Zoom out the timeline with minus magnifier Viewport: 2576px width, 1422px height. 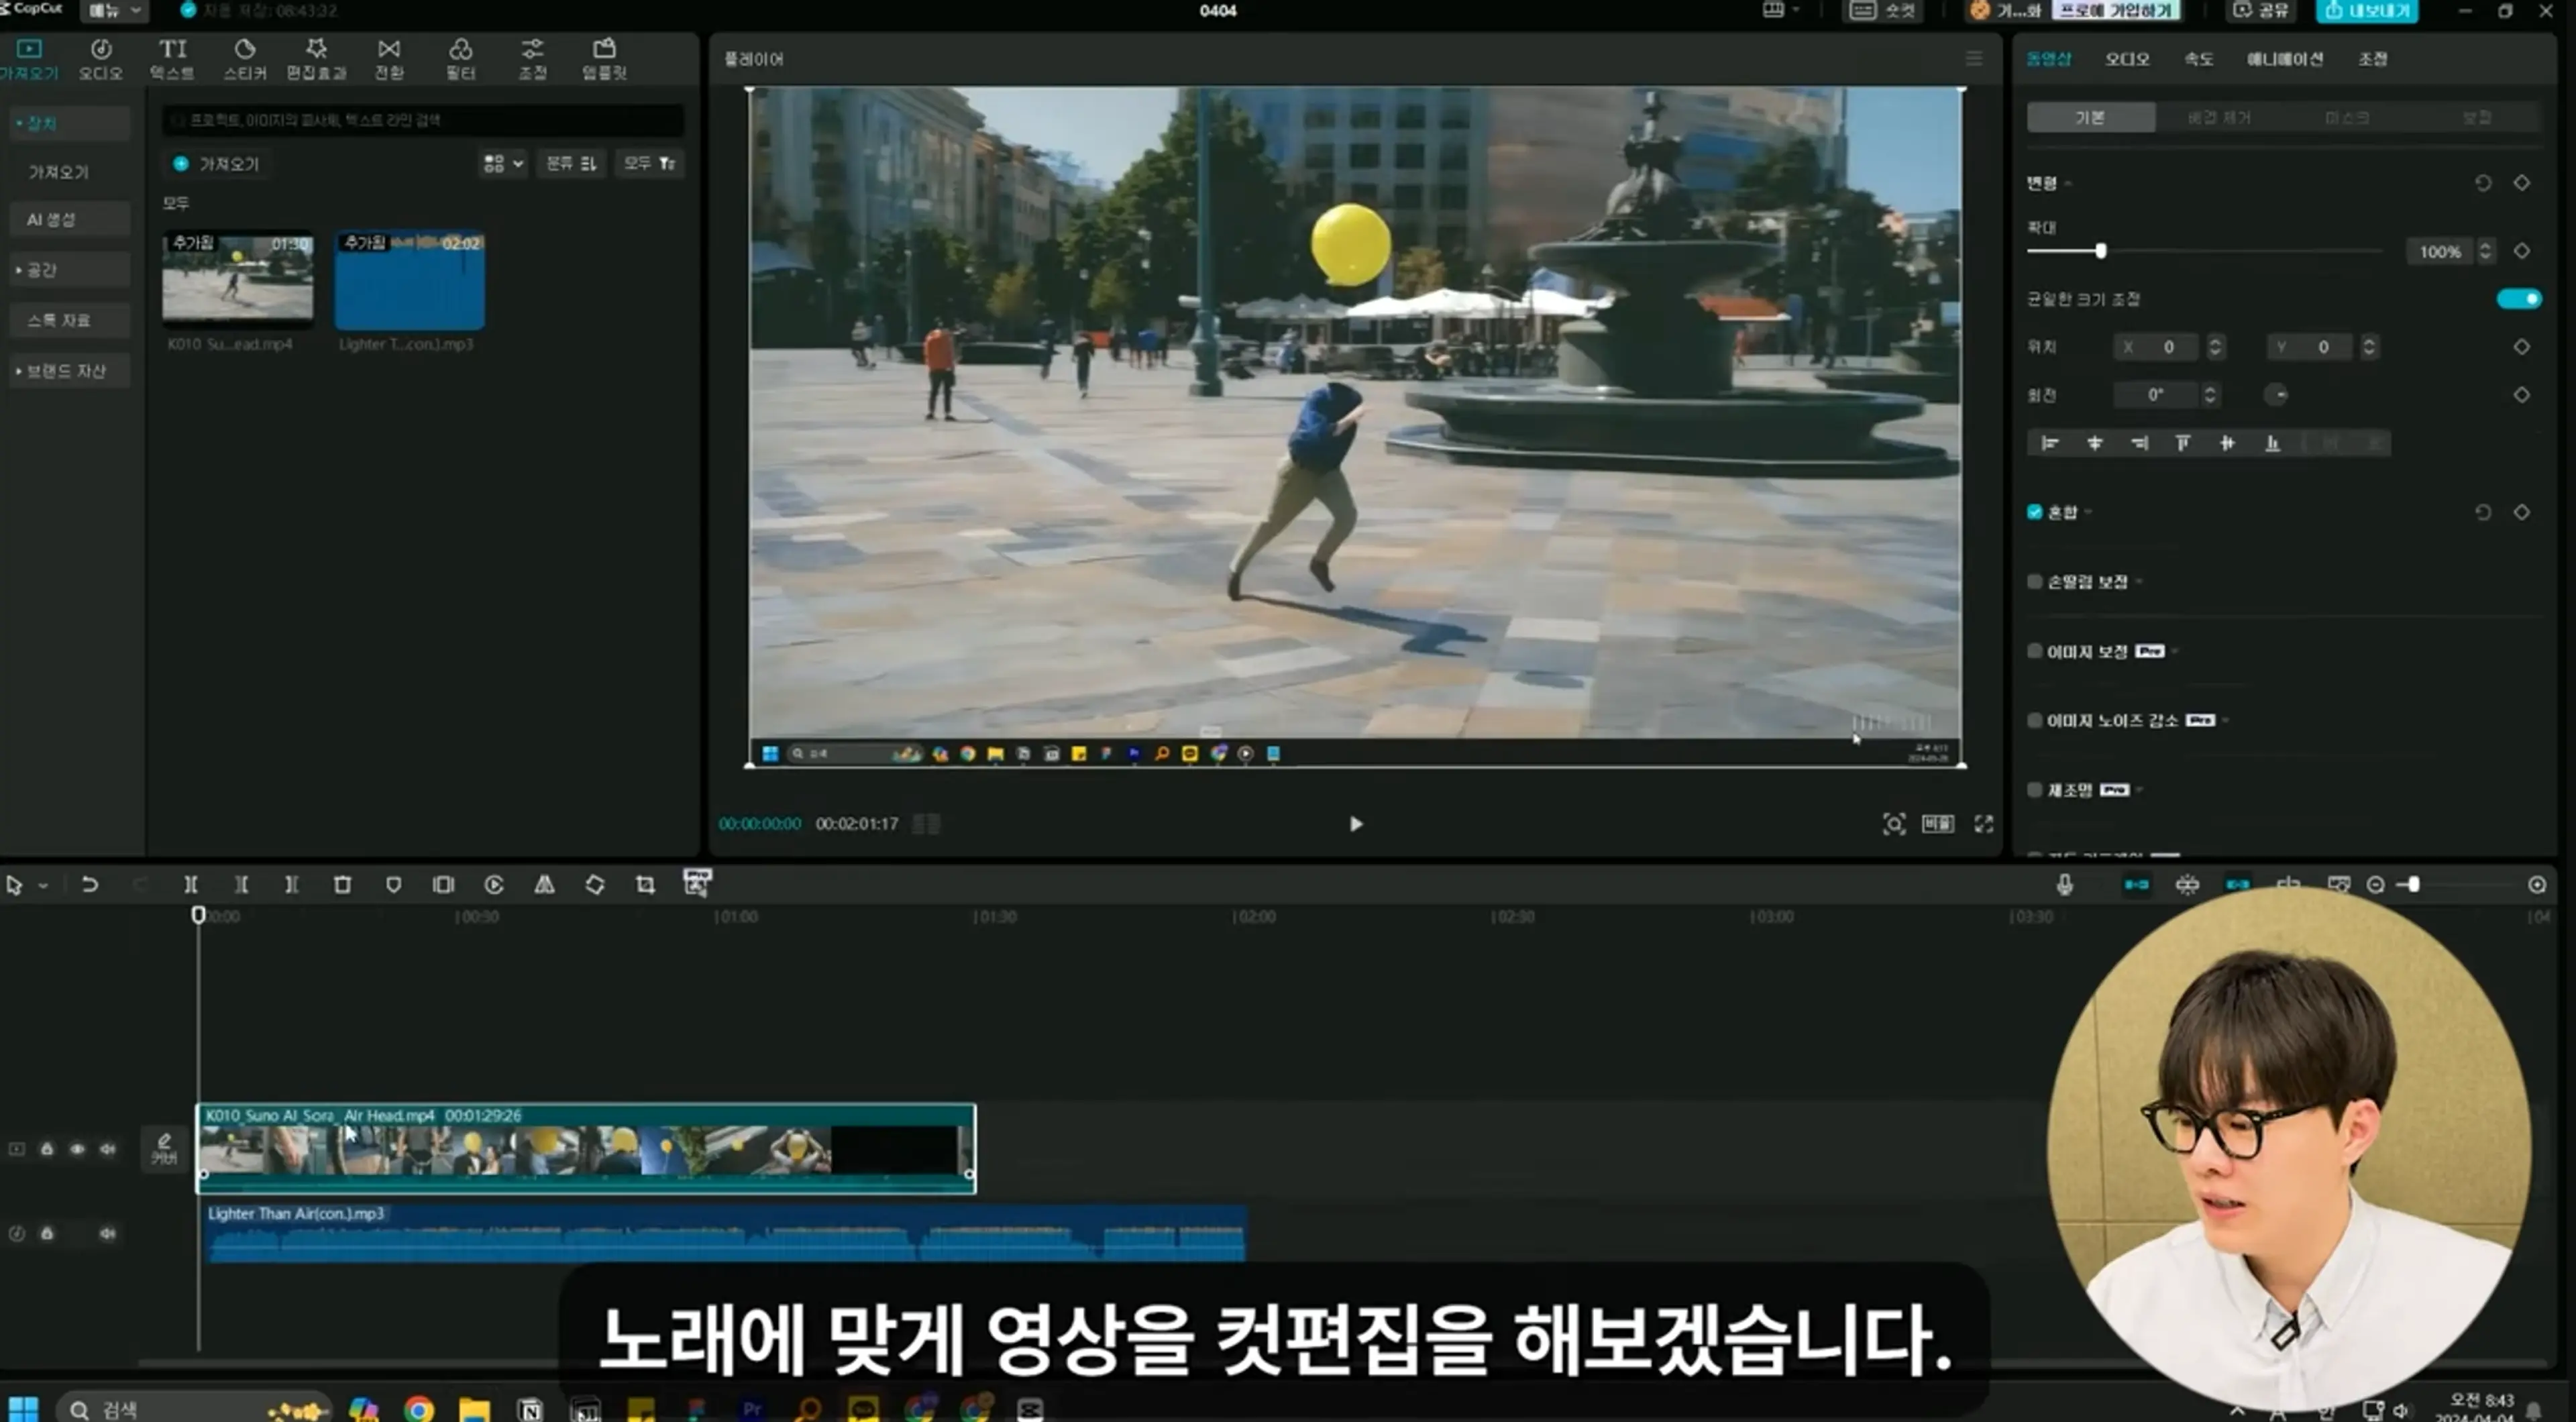[2376, 885]
